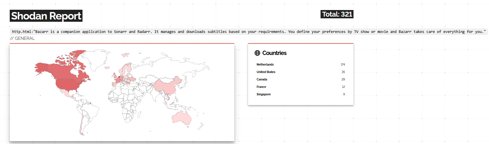The width and height of the screenshot is (489, 144).
Task: Click the globe icon beside Countries
Action: pyautogui.click(x=258, y=53)
